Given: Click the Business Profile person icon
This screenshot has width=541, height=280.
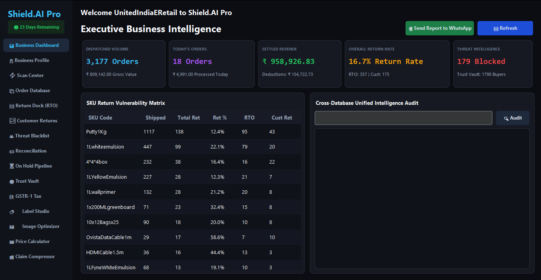Looking at the screenshot, I should point(12,61).
